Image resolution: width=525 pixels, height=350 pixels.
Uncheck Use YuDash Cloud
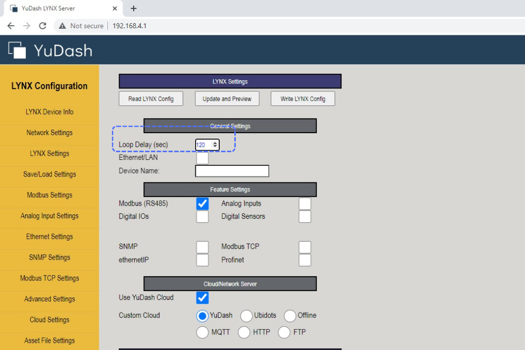pos(202,297)
